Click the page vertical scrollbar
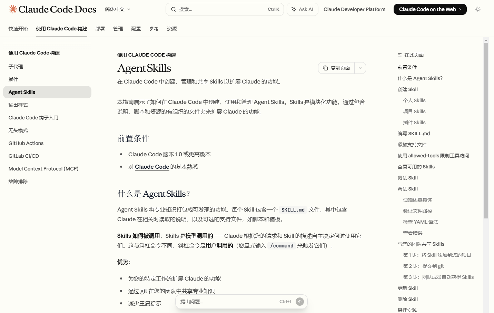The image size is (494, 313). click(x=486, y=138)
